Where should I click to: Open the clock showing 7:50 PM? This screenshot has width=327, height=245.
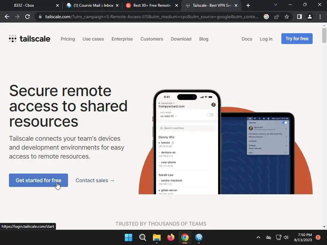click(303, 237)
